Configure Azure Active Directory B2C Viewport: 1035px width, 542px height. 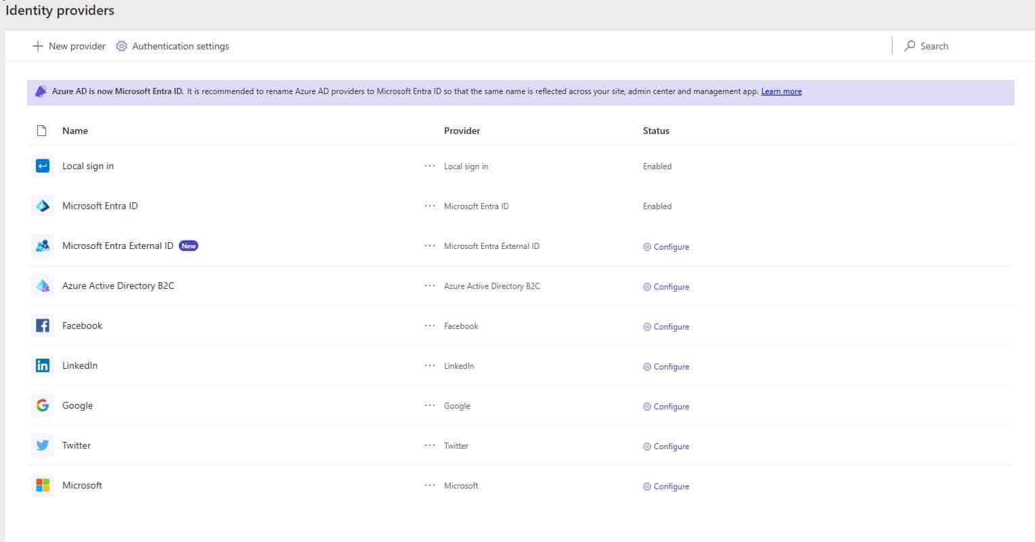click(x=666, y=287)
